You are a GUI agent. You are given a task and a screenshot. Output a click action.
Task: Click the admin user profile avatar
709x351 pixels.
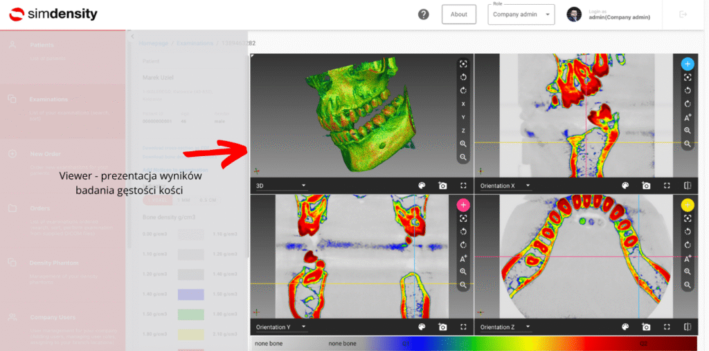[x=574, y=15]
